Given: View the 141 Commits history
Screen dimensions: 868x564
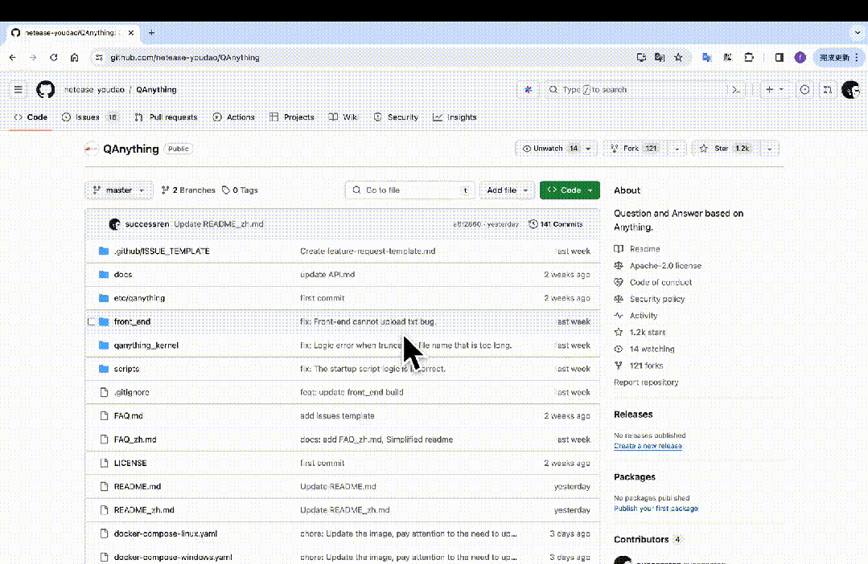Looking at the screenshot, I should pyautogui.click(x=556, y=224).
